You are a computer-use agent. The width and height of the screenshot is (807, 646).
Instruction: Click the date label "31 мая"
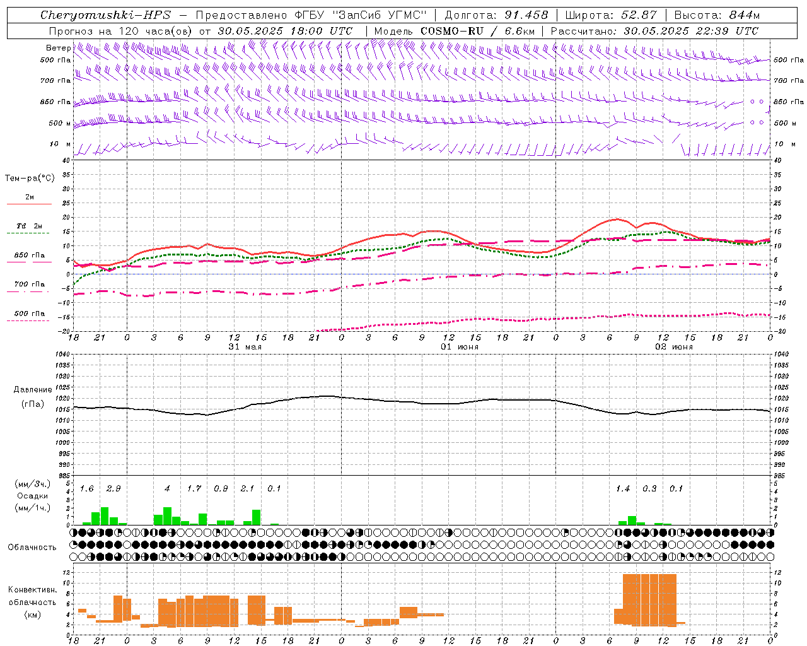pyautogui.click(x=245, y=347)
